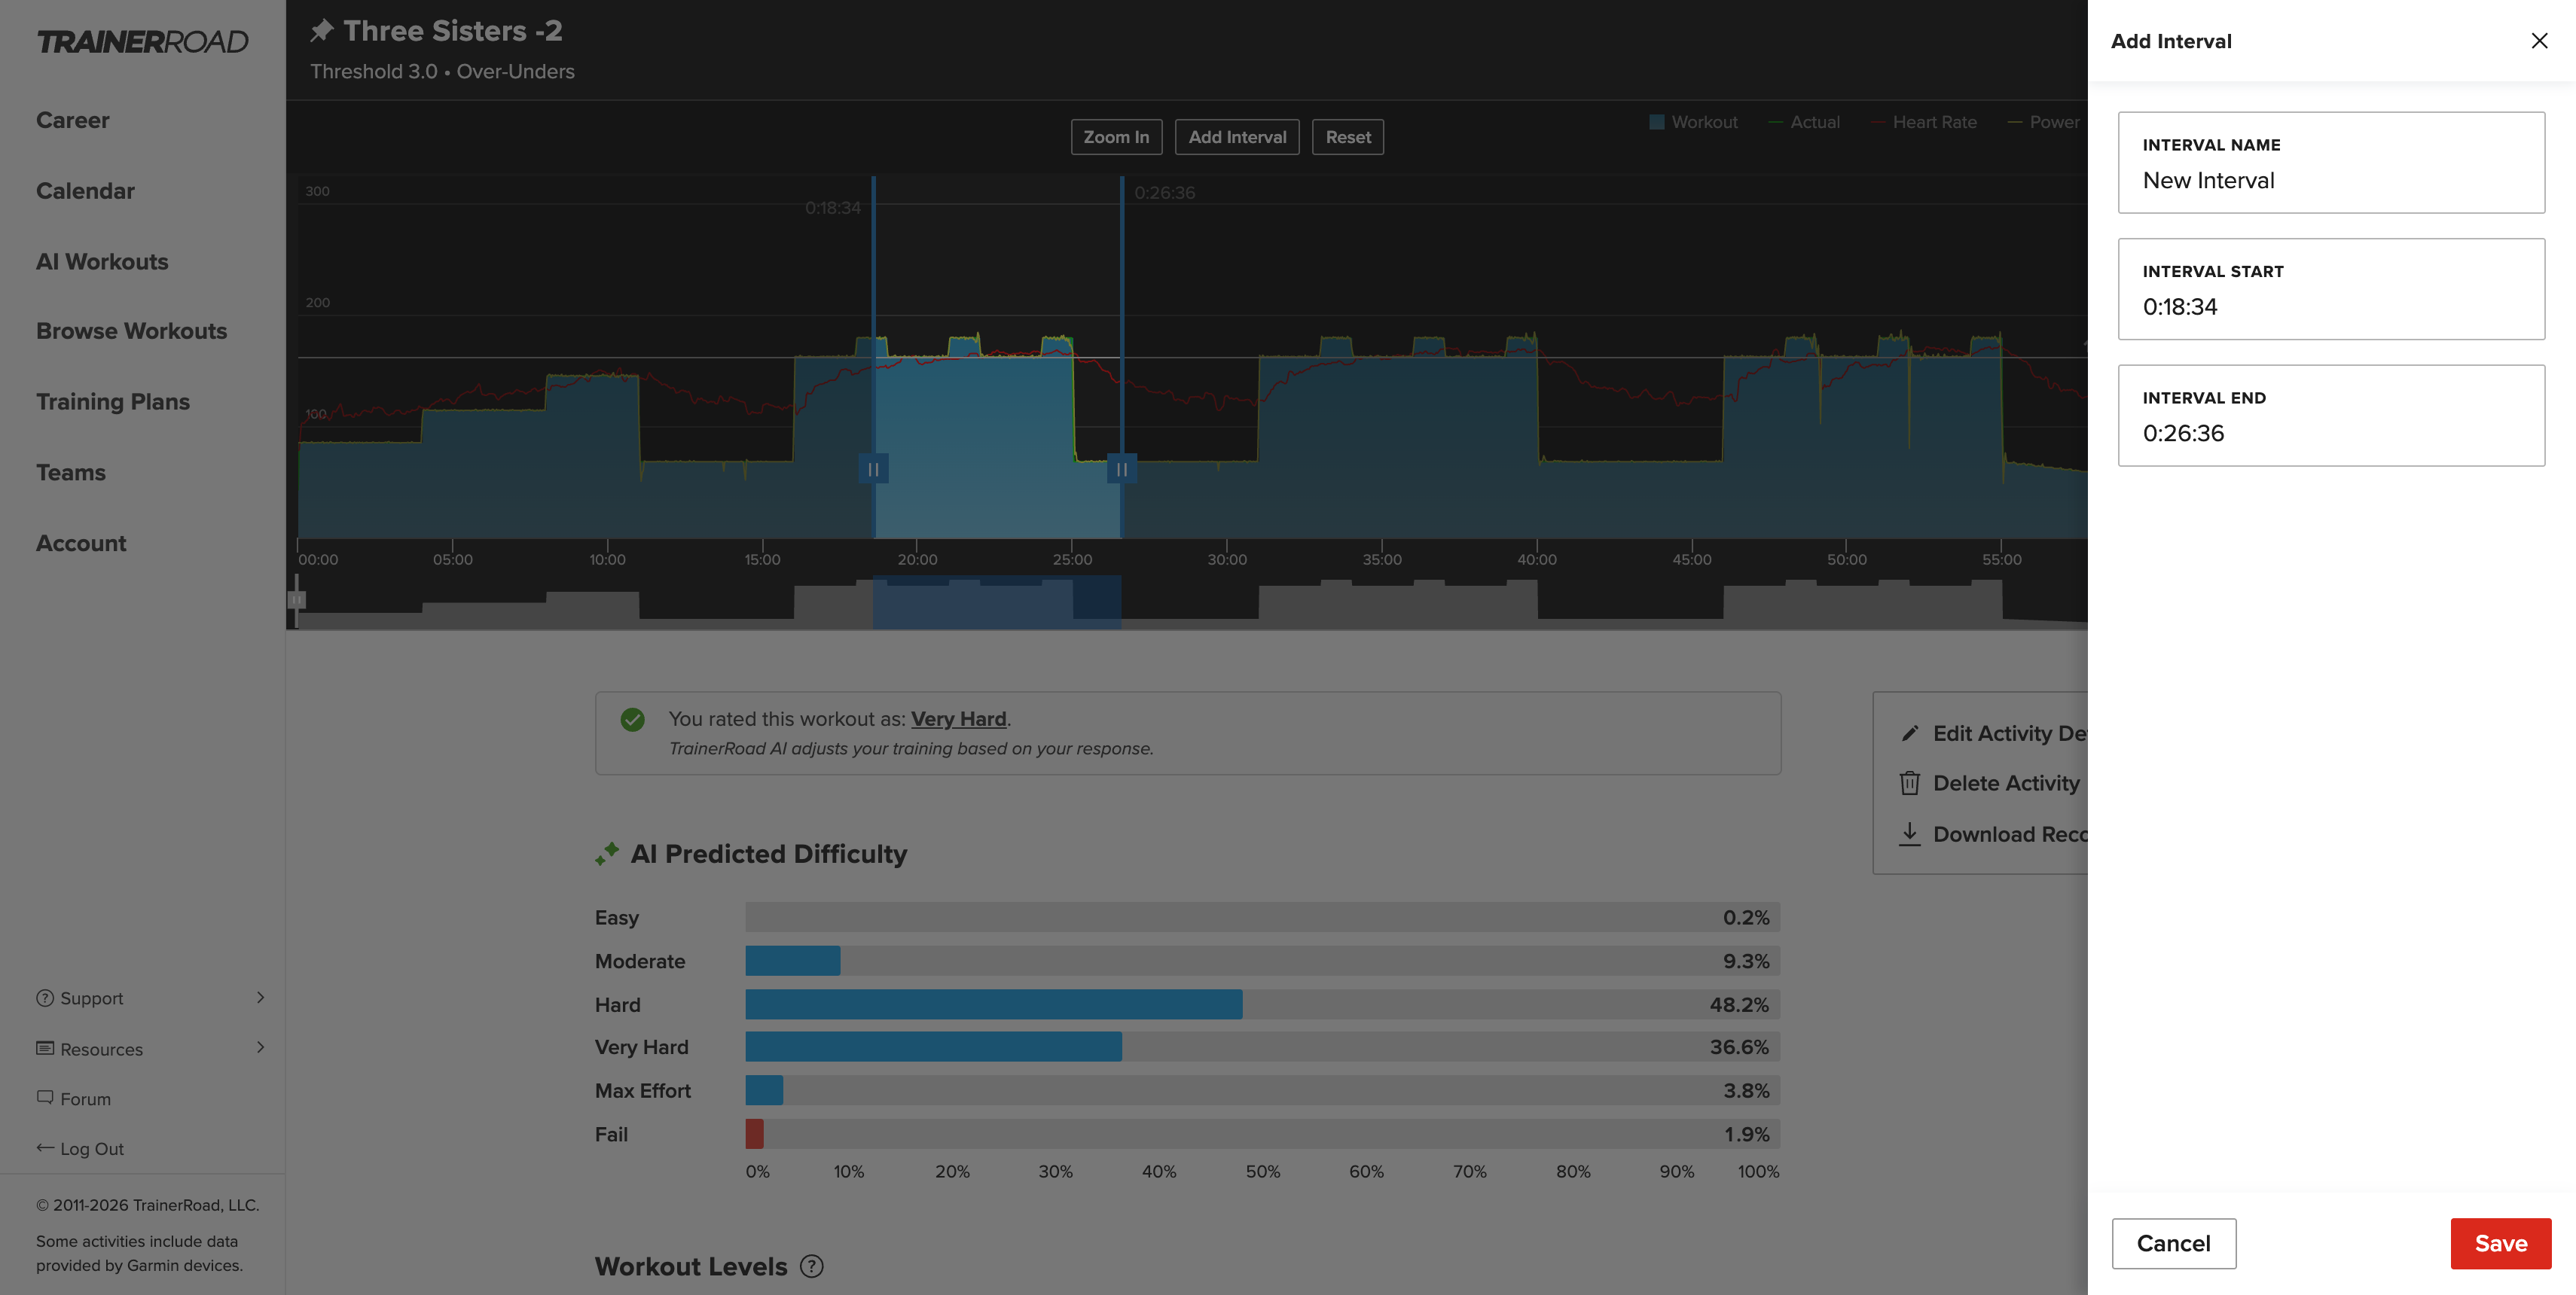Reset the chart selection
The image size is (2576, 1295).
[1348, 137]
